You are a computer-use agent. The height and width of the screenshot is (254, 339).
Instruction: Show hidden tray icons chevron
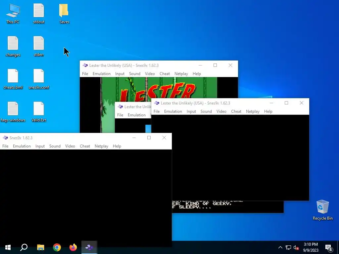tap(280, 247)
